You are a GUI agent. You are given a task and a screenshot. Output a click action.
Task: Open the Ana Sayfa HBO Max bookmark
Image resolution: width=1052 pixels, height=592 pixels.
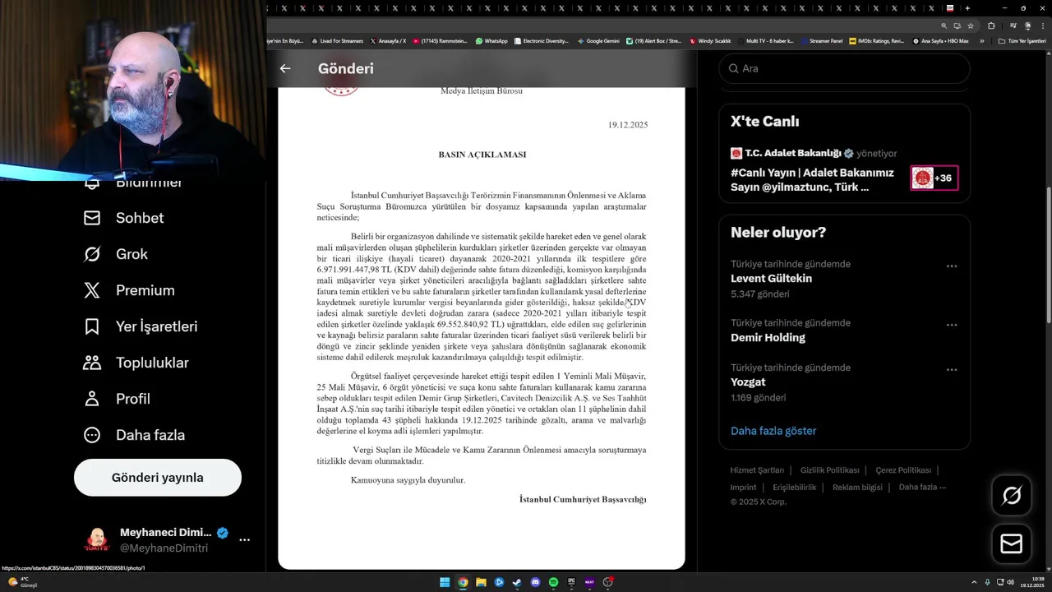pos(941,40)
